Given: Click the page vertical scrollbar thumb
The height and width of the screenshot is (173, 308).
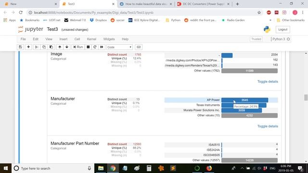Looking at the screenshot, I should coord(306,97).
